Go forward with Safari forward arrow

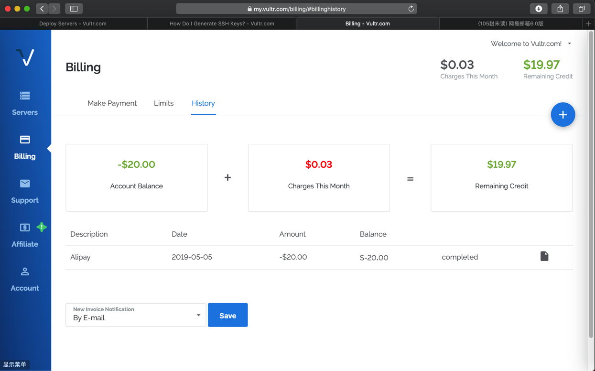(54, 9)
